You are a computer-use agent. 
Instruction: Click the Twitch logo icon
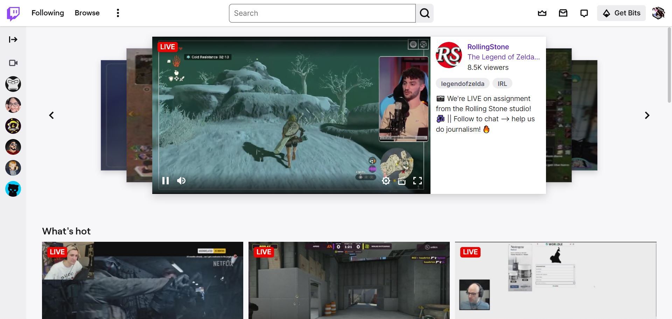click(x=13, y=13)
